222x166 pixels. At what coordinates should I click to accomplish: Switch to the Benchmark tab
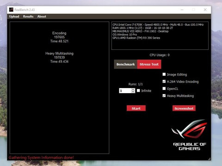point(126,64)
